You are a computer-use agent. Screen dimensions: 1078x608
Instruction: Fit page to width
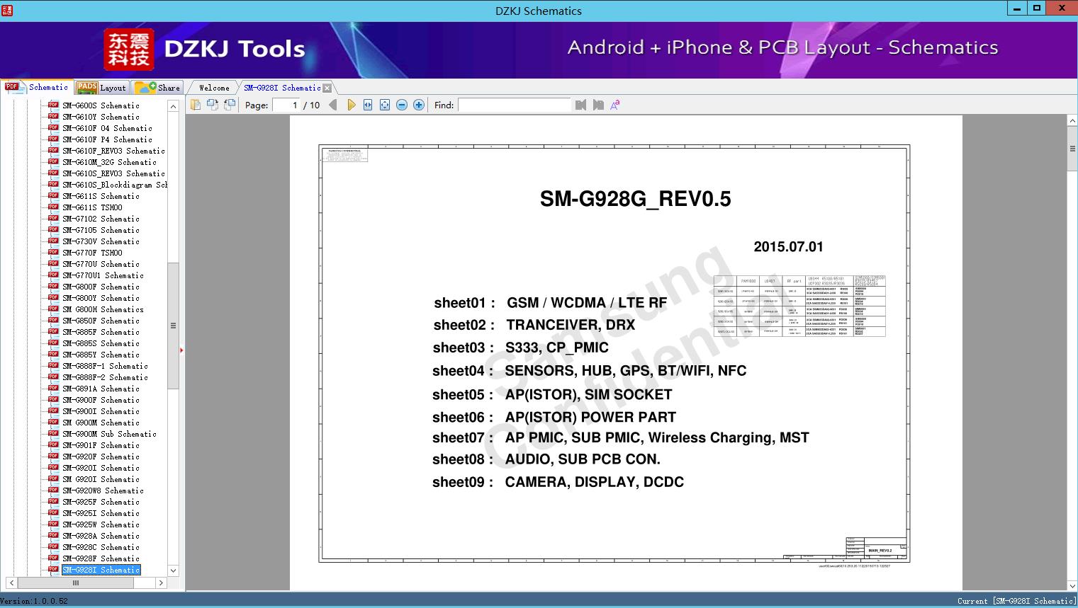click(368, 105)
